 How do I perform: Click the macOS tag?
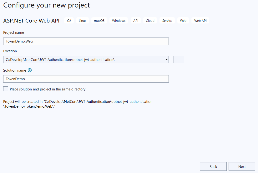click(x=99, y=21)
